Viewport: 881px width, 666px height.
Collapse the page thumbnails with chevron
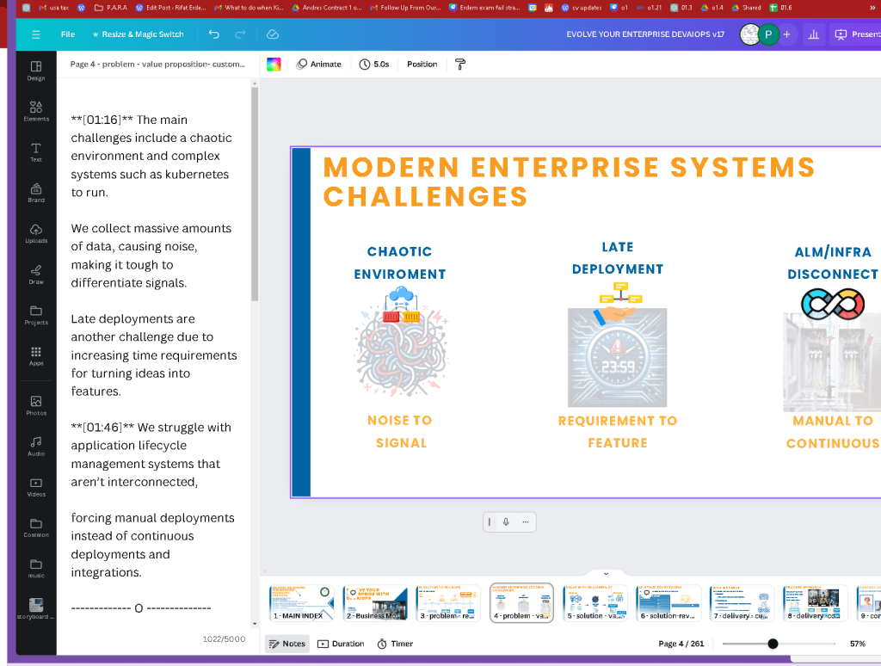point(606,574)
